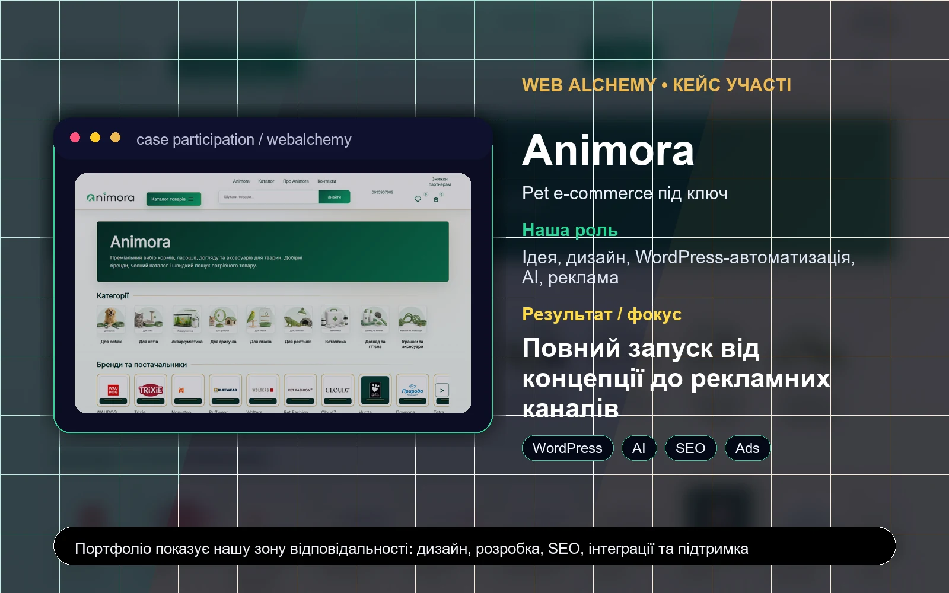The width and height of the screenshot is (949, 593).
Task: Open the Контакти menu item
Action: 327,181
